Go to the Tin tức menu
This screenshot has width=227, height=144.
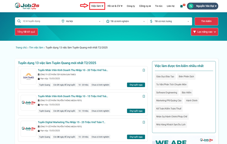point(159,6)
